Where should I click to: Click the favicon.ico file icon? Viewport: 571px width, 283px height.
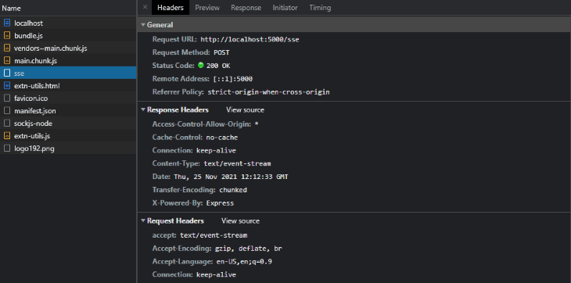7,99
